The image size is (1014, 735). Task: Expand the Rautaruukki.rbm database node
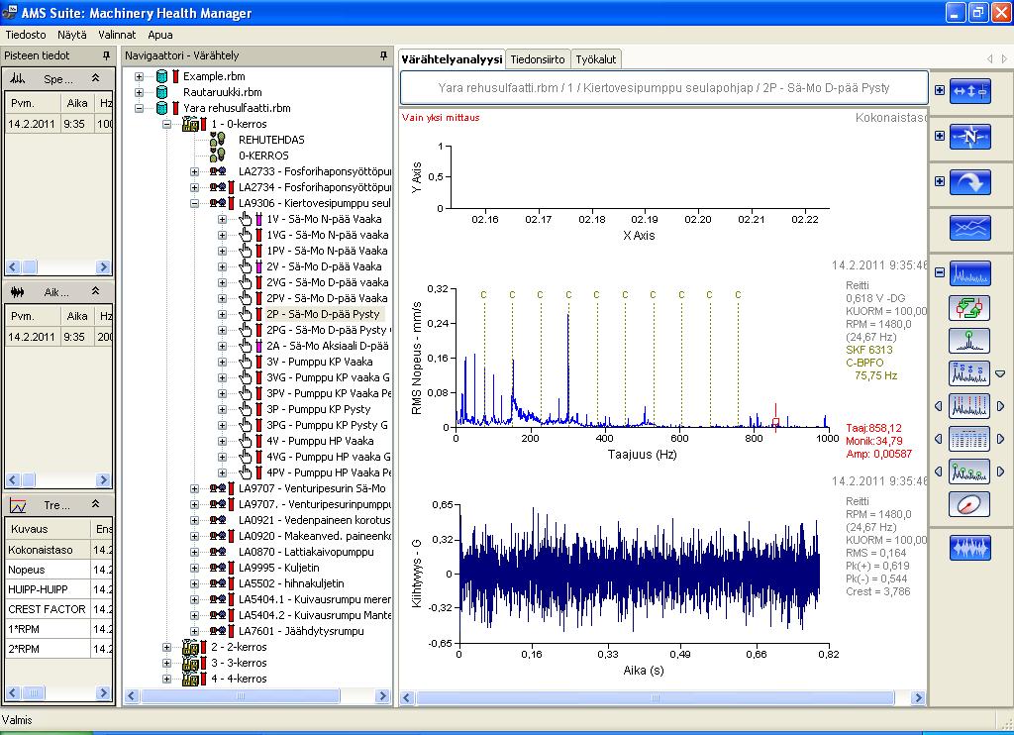(x=139, y=92)
